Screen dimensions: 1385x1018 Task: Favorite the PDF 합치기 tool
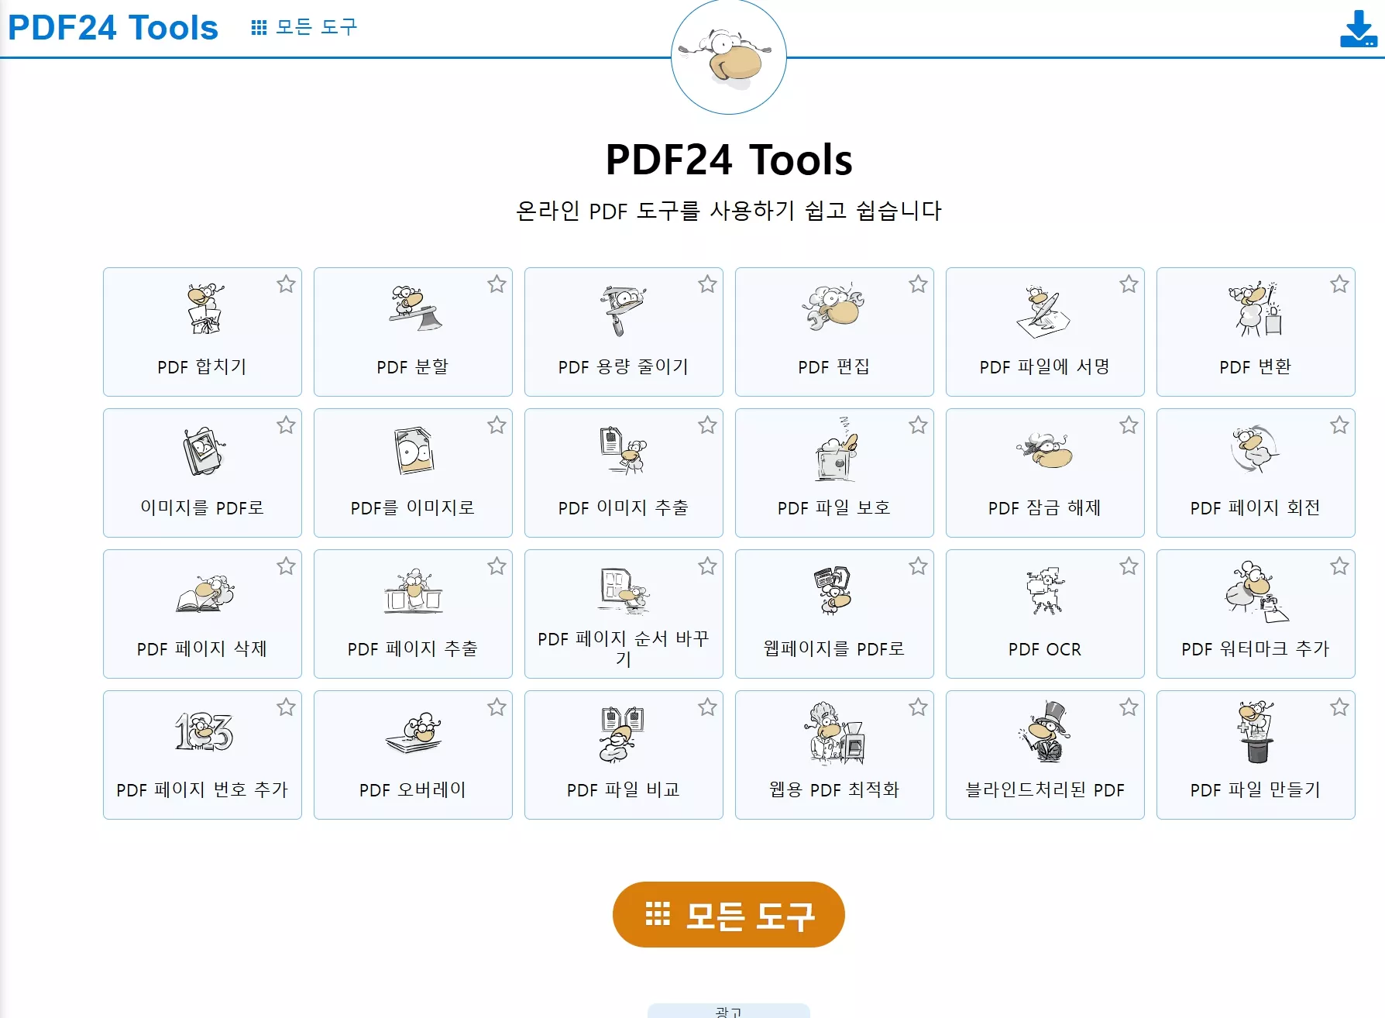[x=287, y=284]
